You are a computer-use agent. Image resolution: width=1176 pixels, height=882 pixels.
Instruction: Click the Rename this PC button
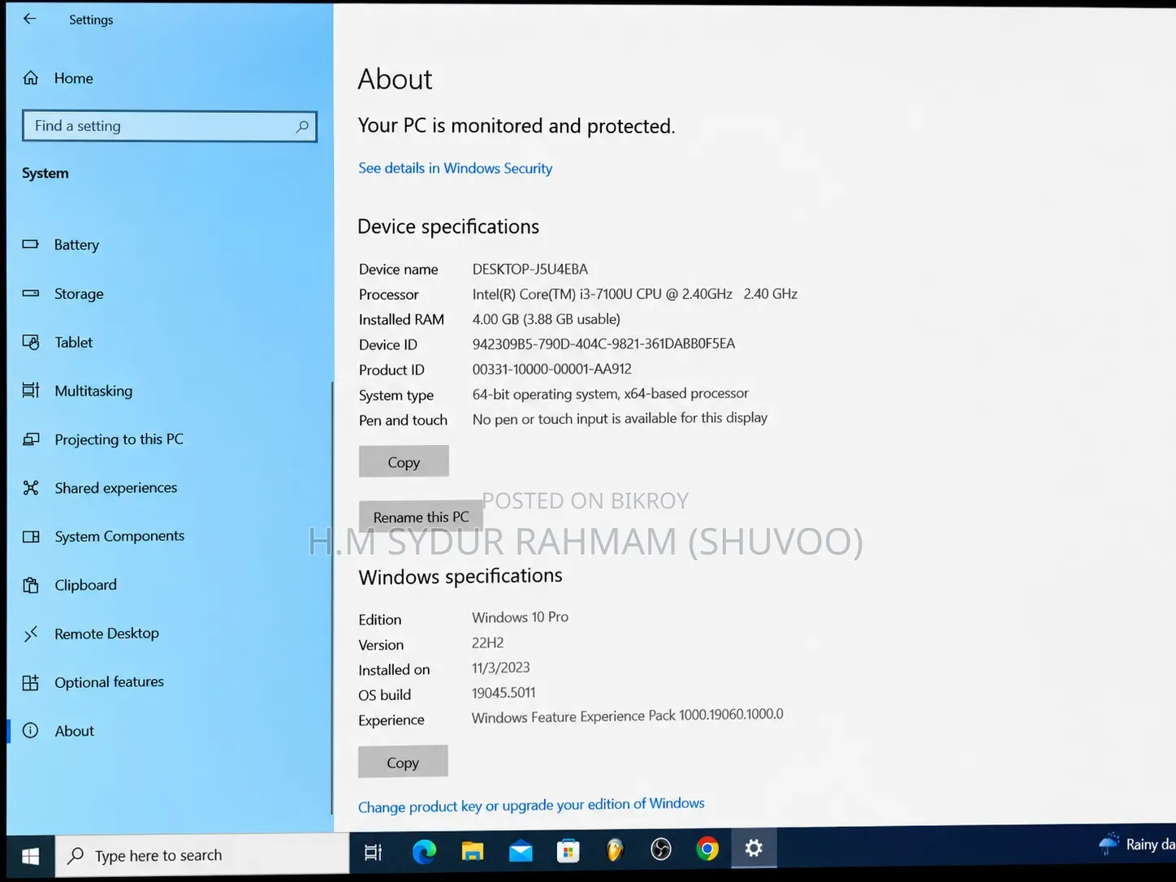pyautogui.click(x=421, y=517)
